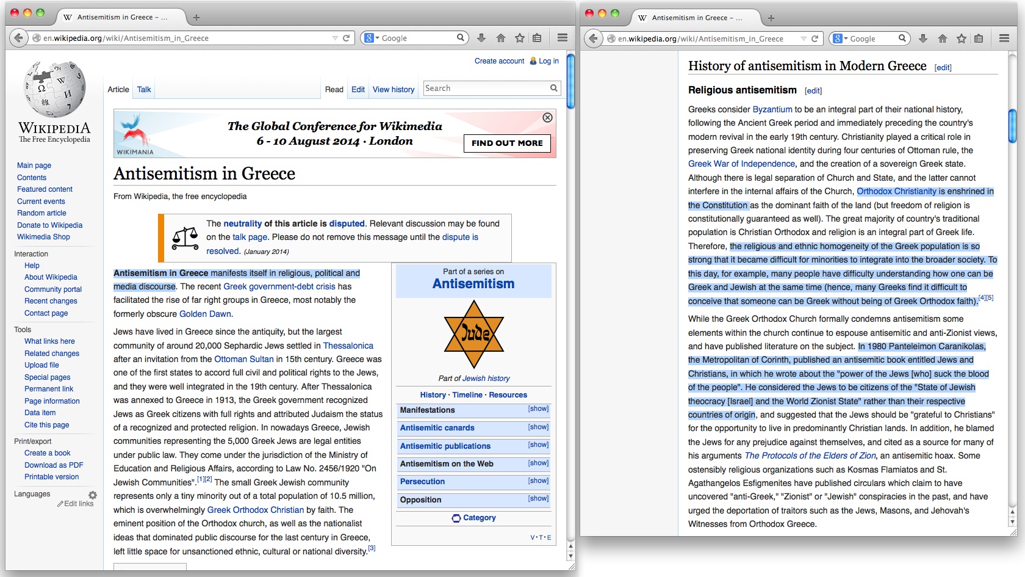Expand the Manifestations section with show
Screen dimensions: 1025x577
538,409
